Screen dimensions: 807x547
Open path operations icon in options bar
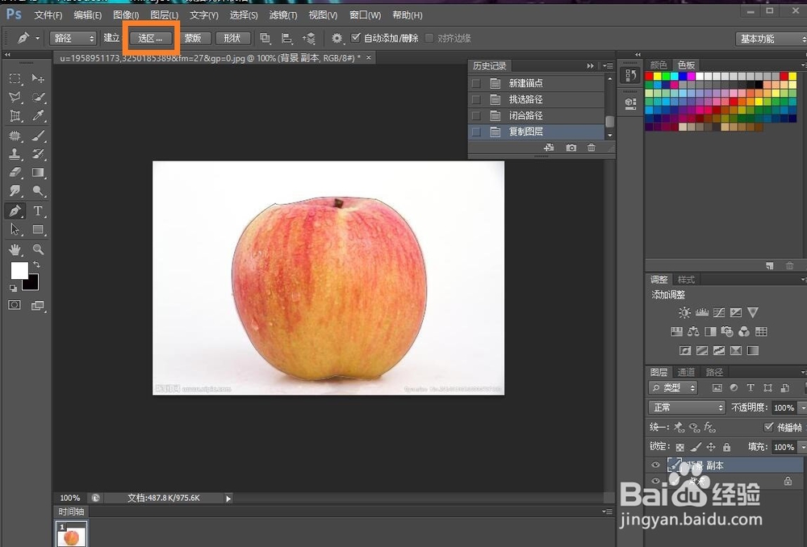tap(265, 38)
